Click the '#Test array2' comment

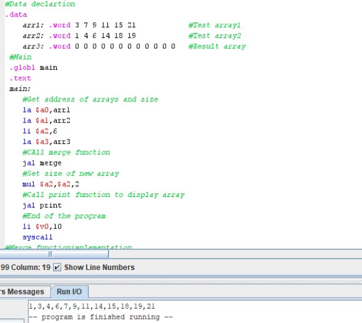click(215, 36)
